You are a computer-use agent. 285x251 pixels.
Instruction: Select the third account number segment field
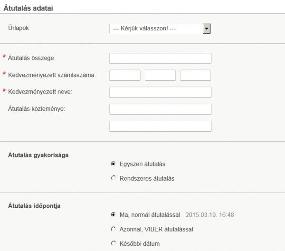point(195,75)
